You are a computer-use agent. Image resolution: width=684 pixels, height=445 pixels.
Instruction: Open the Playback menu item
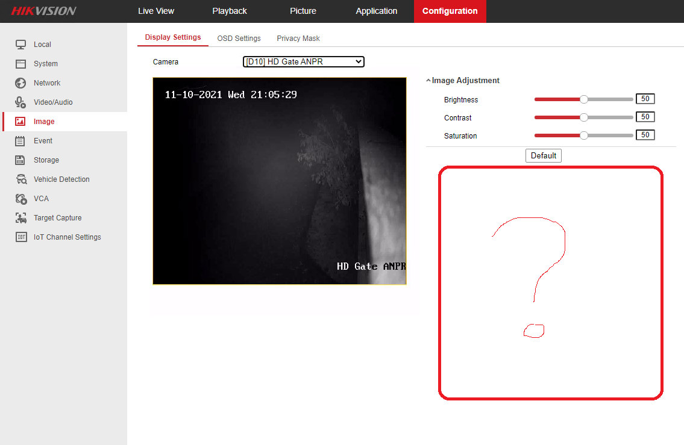click(230, 11)
